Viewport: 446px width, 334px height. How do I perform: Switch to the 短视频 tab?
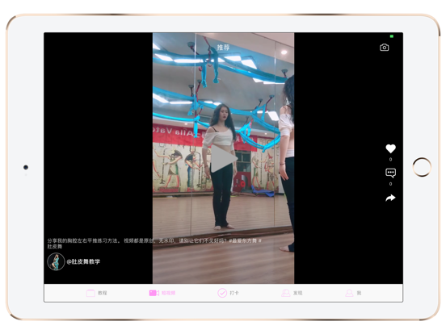pyautogui.click(x=162, y=293)
